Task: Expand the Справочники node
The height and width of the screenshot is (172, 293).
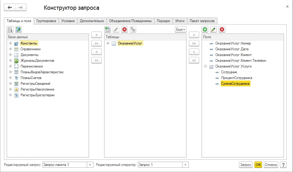Action: pyautogui.click(x=10, y=49)
